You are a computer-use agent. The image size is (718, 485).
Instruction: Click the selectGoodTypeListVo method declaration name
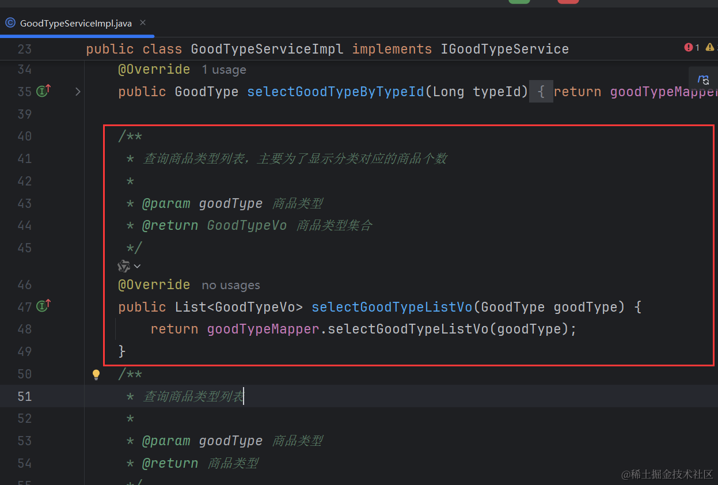click(392, 307)
